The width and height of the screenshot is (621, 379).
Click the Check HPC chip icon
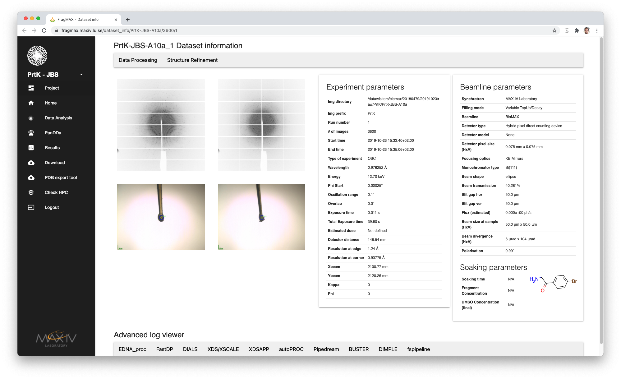tap(31, 192)
